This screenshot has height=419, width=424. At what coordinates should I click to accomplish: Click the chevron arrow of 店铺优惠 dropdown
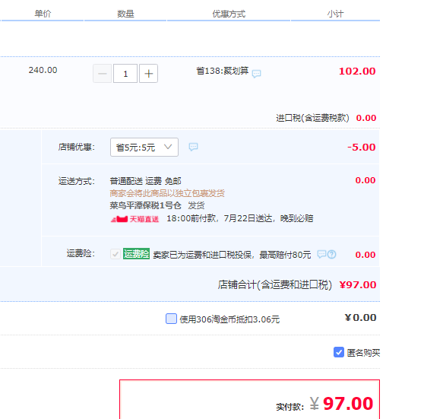[168, 147]
